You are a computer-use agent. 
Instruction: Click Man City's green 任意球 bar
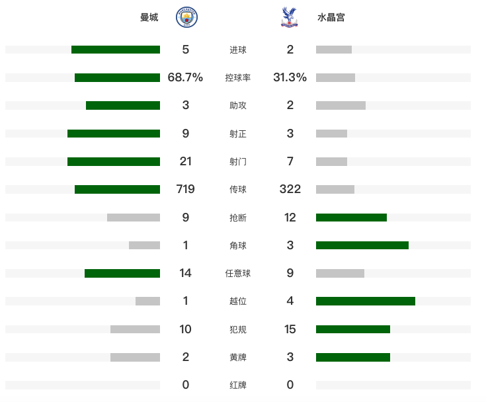click(x=122, y=274)
